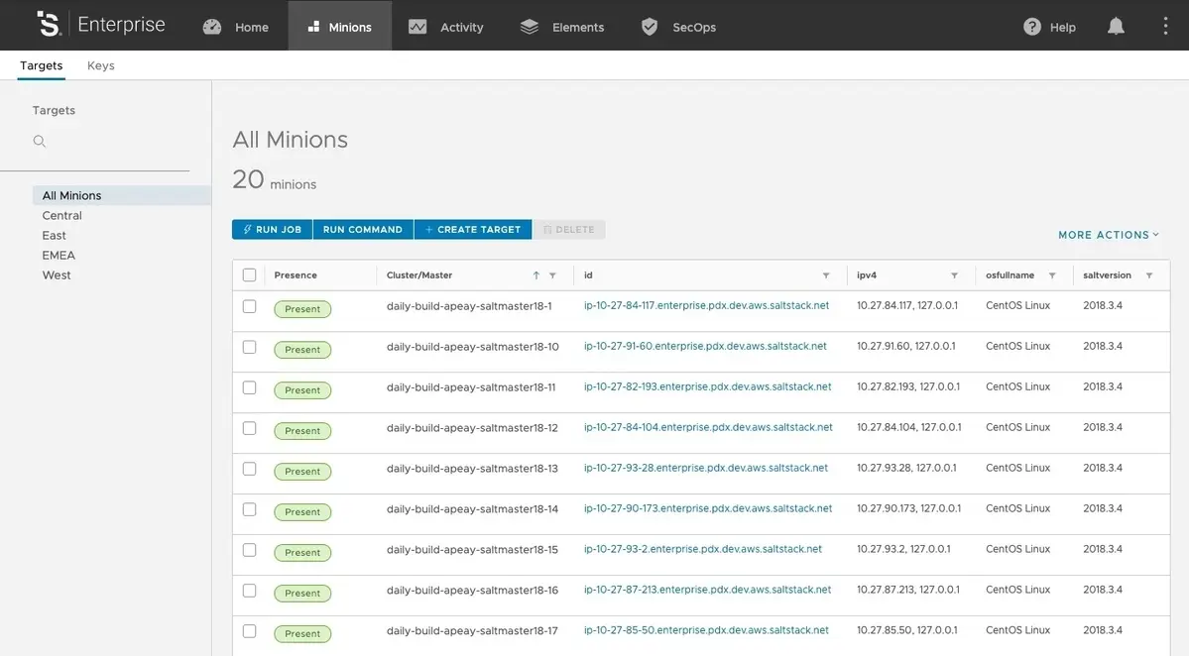This screenshot has width=1189, height=656.
Task: Click the Present badge for saltmaster18-1
Action: 302,309
